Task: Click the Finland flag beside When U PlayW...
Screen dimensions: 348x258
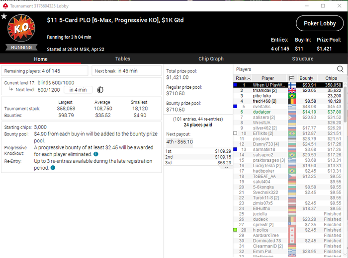Action: (292, 85)
